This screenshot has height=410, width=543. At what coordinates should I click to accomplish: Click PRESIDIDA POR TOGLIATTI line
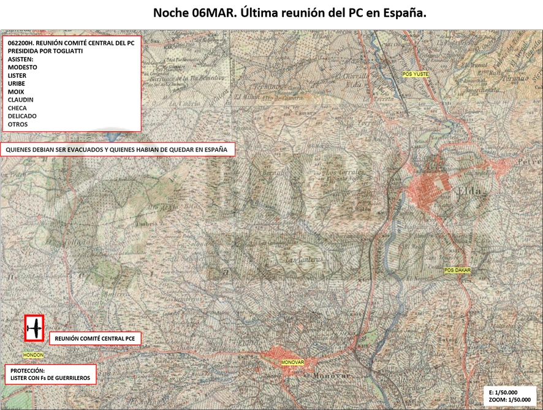click(x=45, y=51)
